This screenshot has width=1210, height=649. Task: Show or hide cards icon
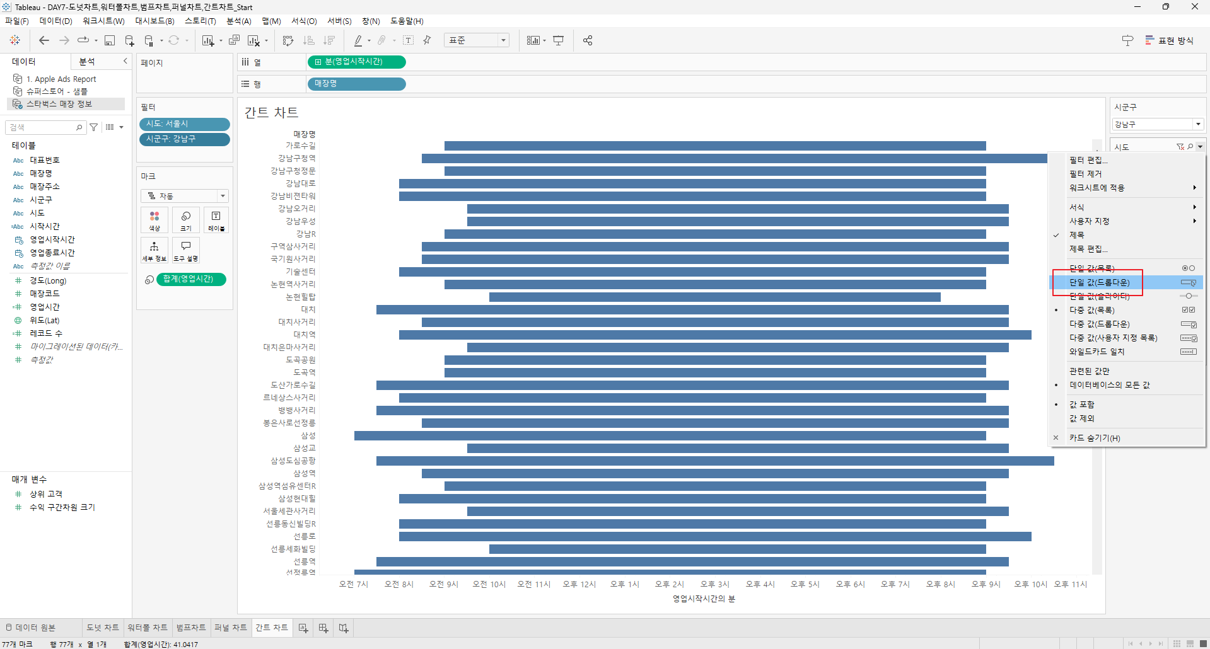[533, 40]
